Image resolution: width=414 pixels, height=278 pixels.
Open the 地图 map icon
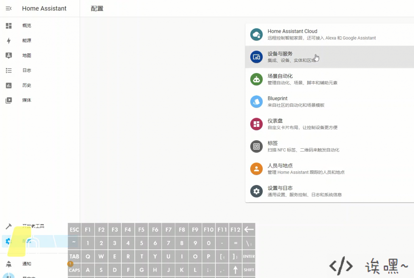pyautogui.click(x=9, y=55)
